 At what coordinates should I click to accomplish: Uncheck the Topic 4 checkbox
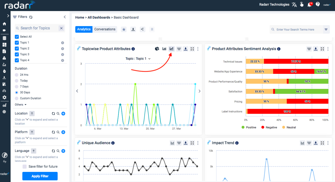[x=17, y=60]
